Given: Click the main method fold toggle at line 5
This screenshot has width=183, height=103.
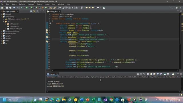Looking at the screenshot, I should (51, 23).
